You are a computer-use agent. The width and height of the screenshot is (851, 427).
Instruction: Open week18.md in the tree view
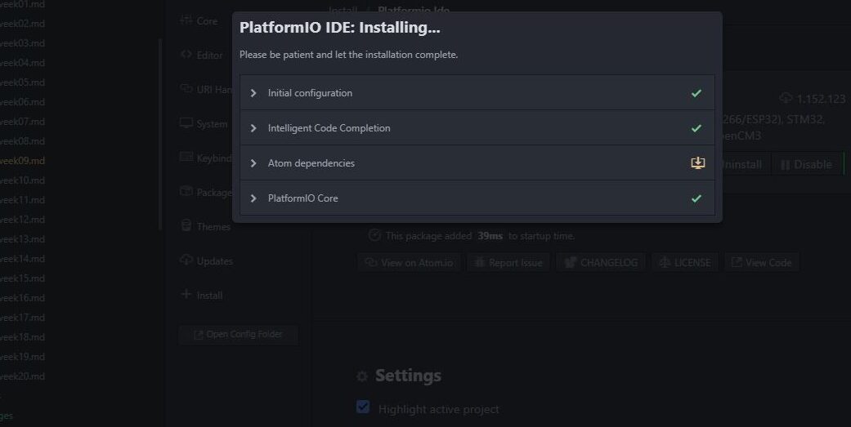point(22,337)
